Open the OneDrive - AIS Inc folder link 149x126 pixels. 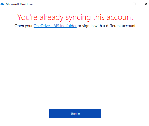pos(55,26)
